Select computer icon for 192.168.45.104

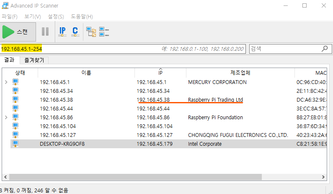(15, 126)
